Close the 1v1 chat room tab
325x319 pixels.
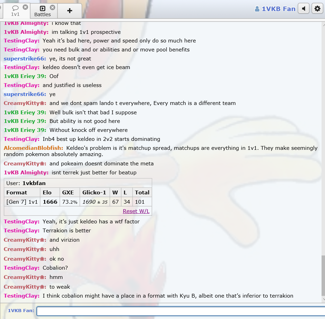tap(25, 7)
